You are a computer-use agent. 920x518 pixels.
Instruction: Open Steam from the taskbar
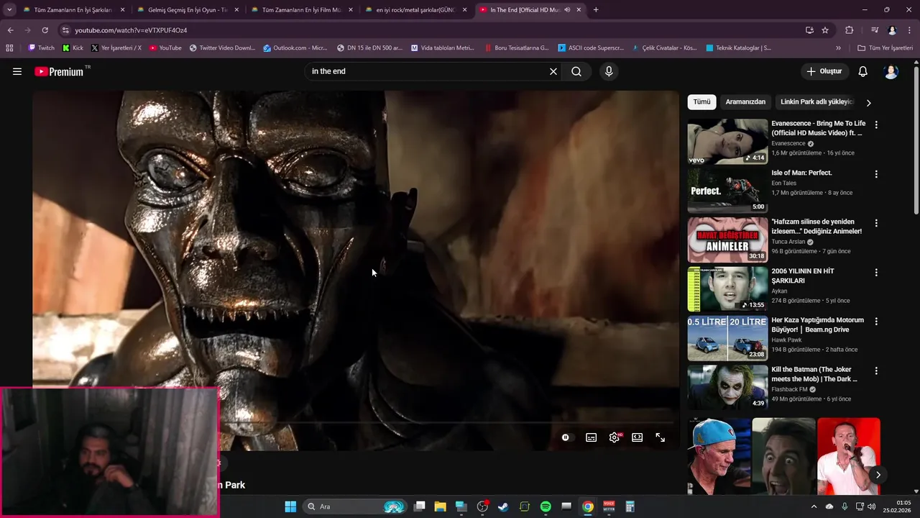click(503, 506)
